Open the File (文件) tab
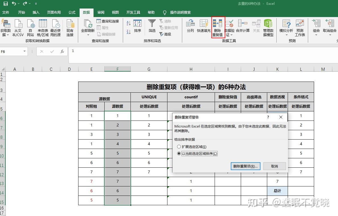This screenshot has height=216, width=338. (x=6, y=12)
